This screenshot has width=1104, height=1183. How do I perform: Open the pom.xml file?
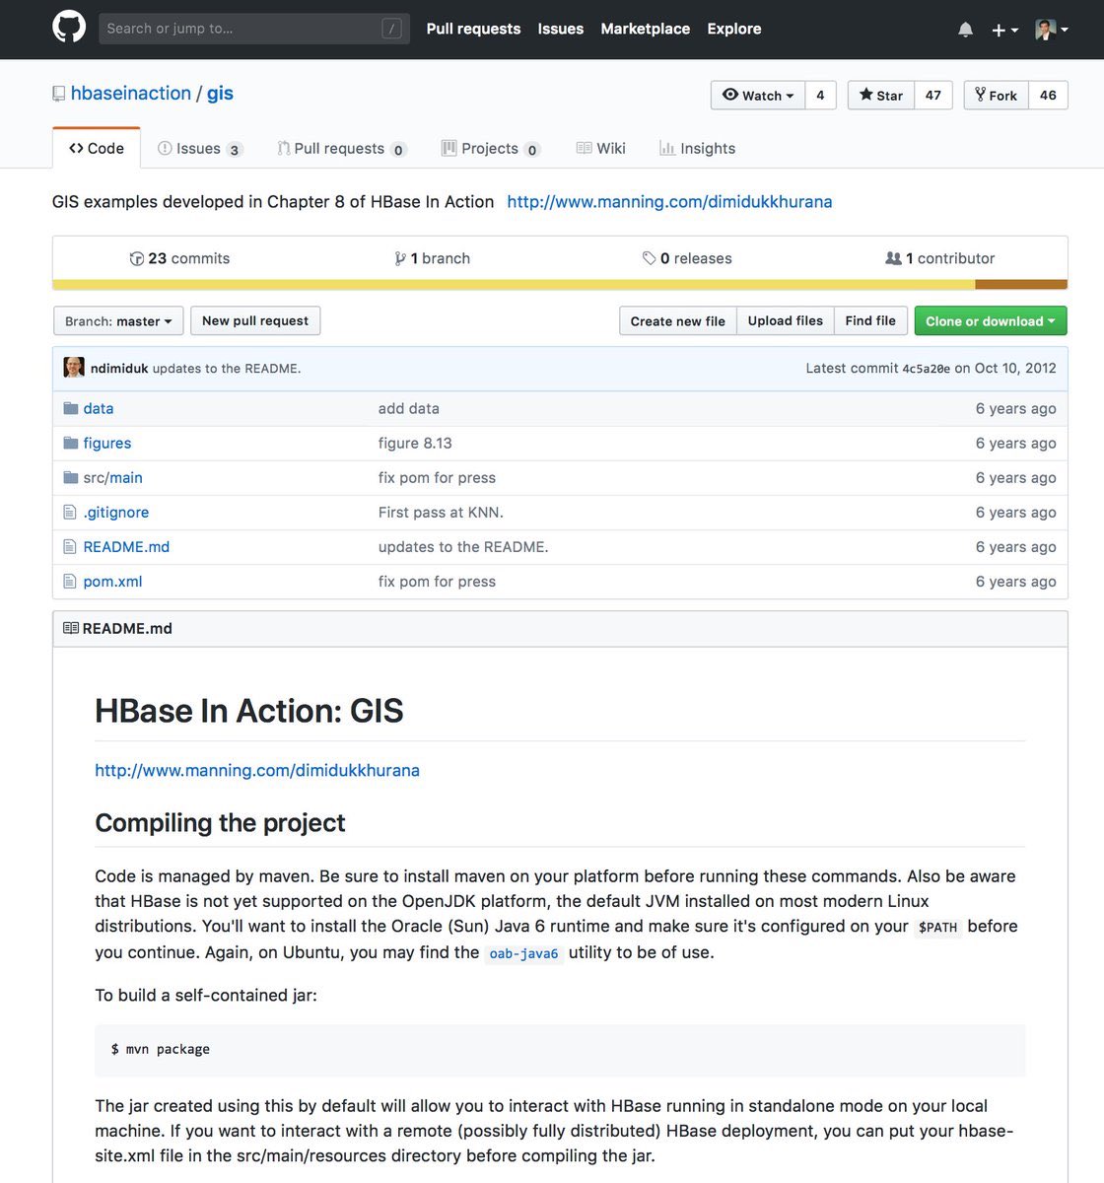tap(112, 581)
